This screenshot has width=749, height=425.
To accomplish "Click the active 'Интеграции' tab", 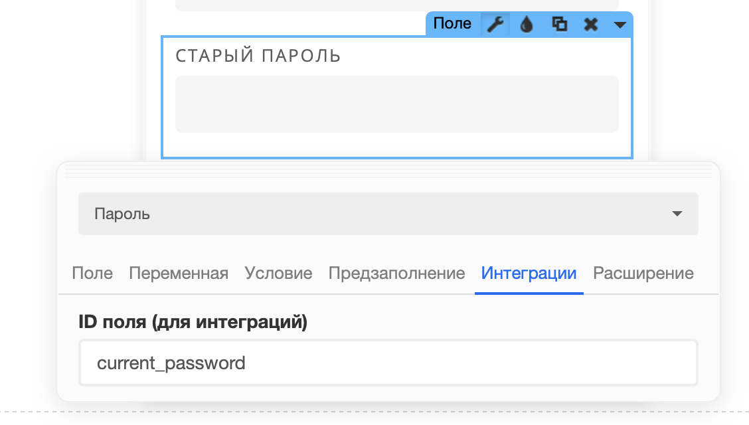I will point(529,273).
